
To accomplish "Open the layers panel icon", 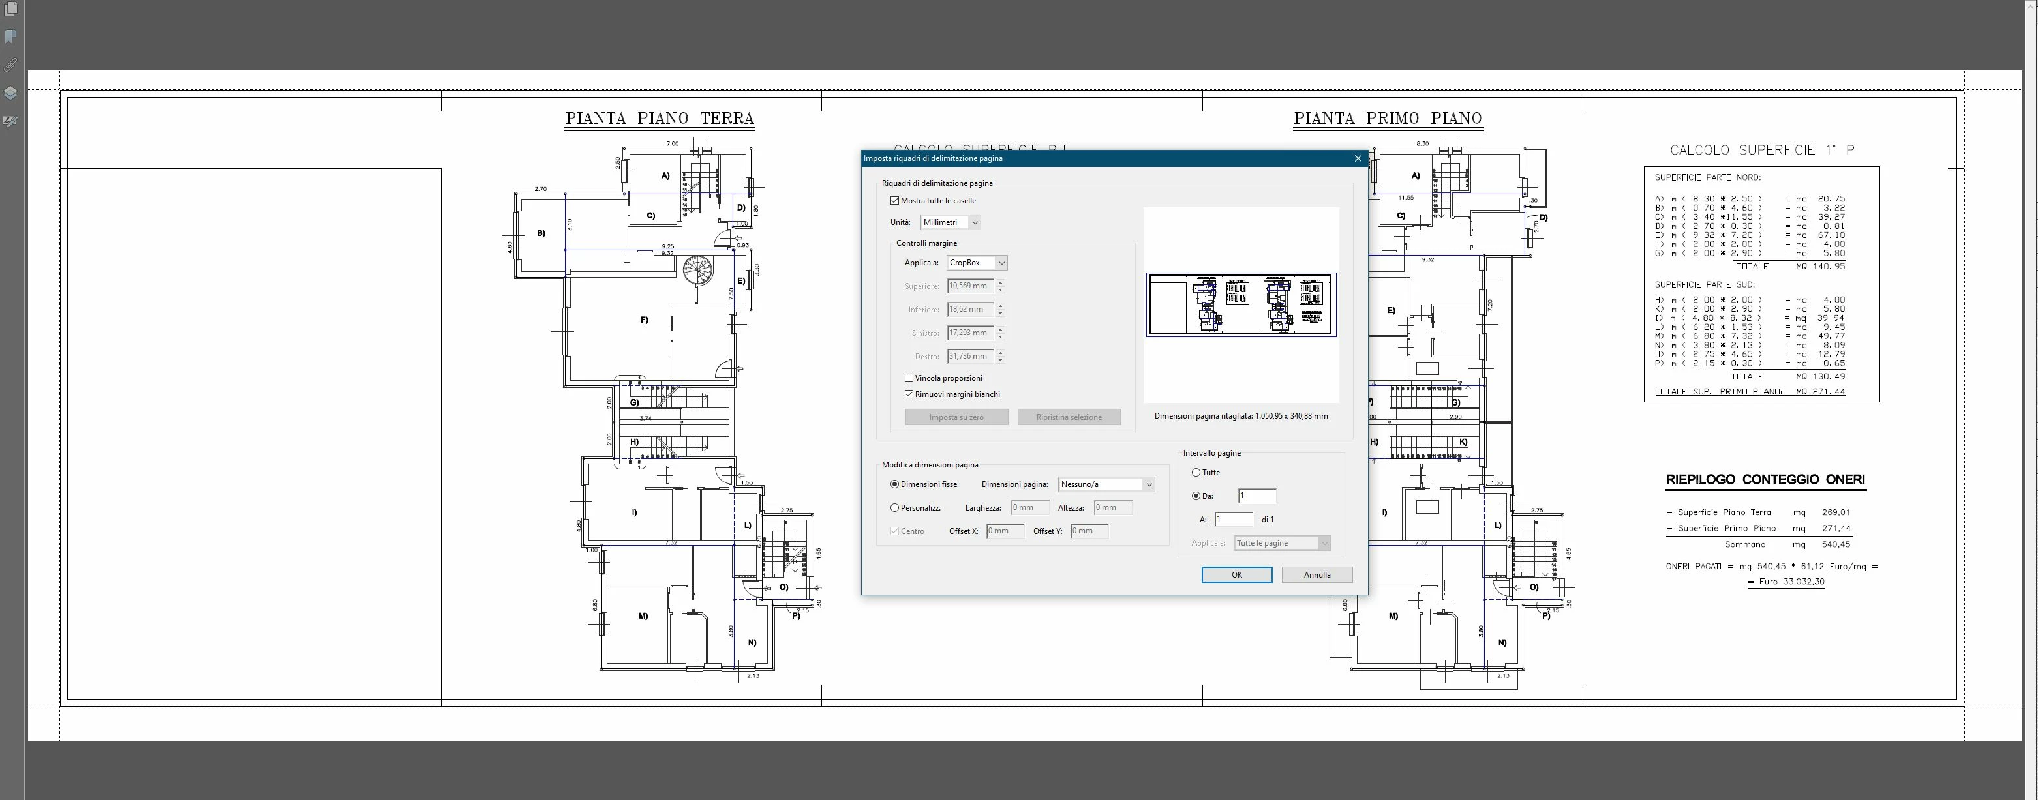I will pos(10,93).
